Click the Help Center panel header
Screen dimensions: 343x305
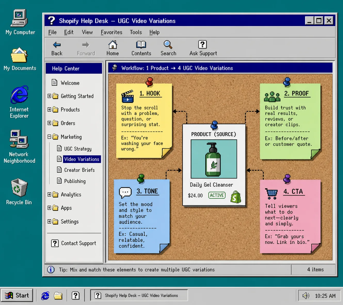[74, 68]
